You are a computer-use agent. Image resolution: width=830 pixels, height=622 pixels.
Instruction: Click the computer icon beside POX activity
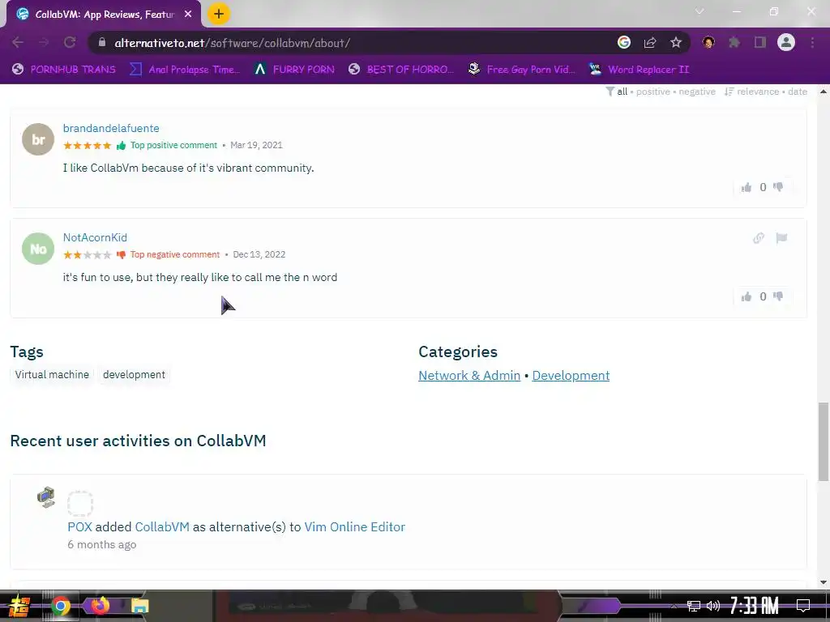[x=46, y=497]
